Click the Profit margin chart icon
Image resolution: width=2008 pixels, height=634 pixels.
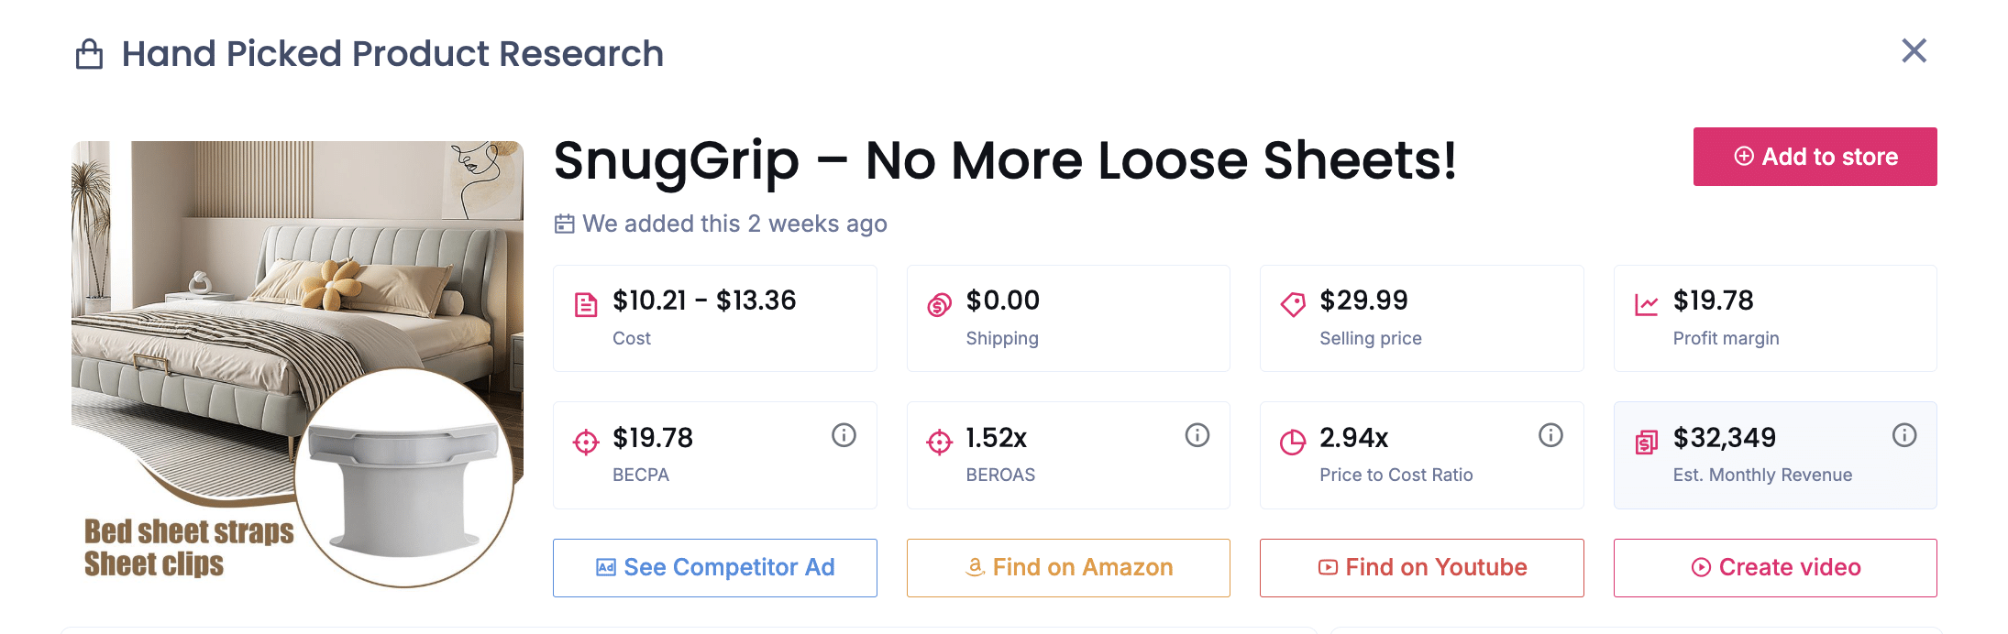[x=1646, y=304]
